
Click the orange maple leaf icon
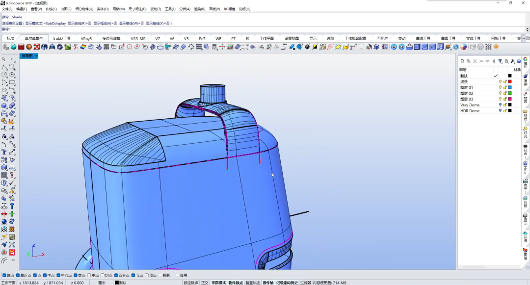click(x=496, y=47)
